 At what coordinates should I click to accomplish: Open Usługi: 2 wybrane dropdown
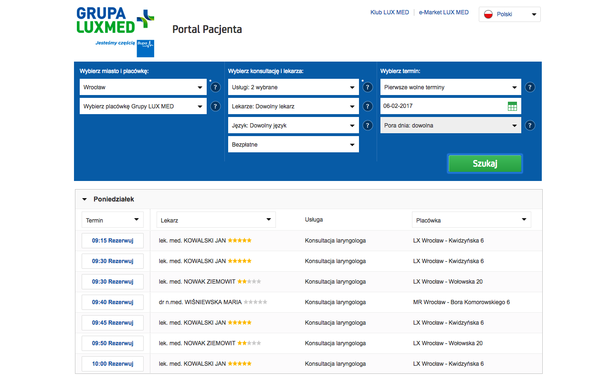(294, 87)
